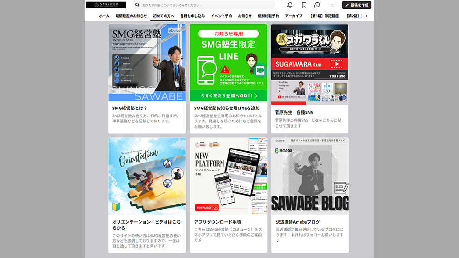Open アプリダウンロード手順 card title
Image resolution: width=459 pixels, height=258 pixels.
point(217,222)
